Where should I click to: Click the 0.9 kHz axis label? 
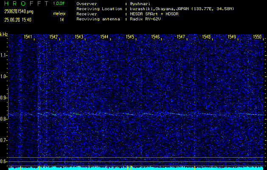[x=3, y=98]
